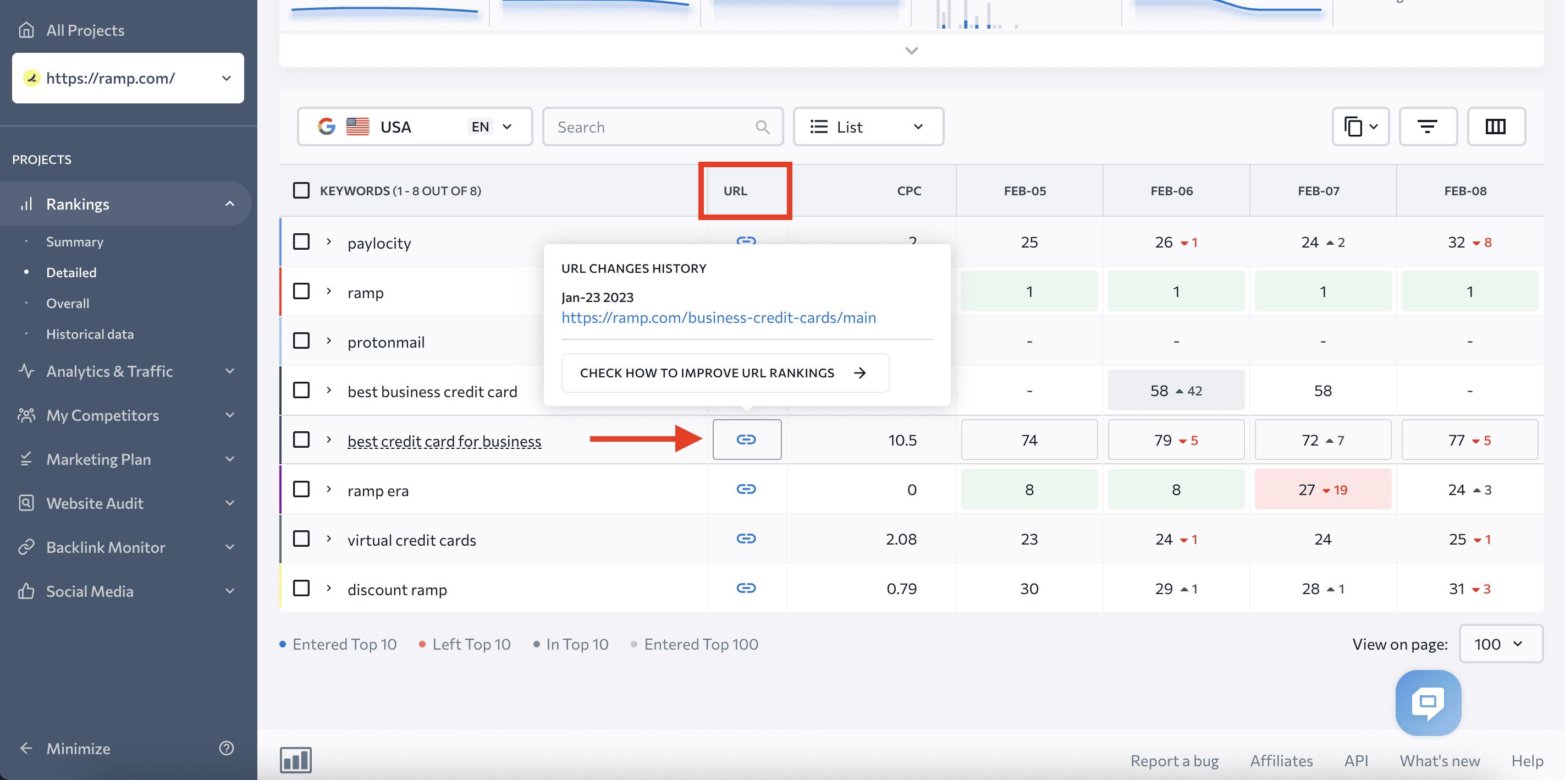This screenshot has height=780, width=1565.
Task: Click the URL column header
Action: [x=735, y=191]
